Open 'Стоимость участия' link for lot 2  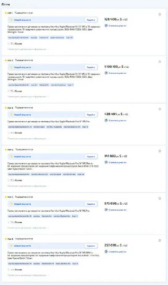click(117, 73)
